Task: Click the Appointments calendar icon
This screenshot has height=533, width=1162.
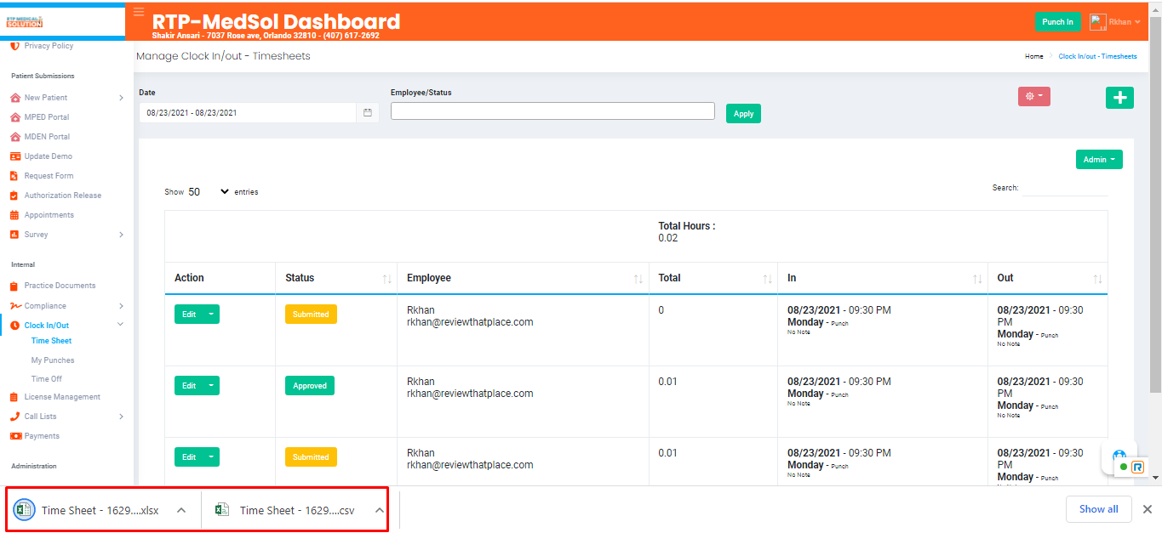Action: (x=14, y=215)
